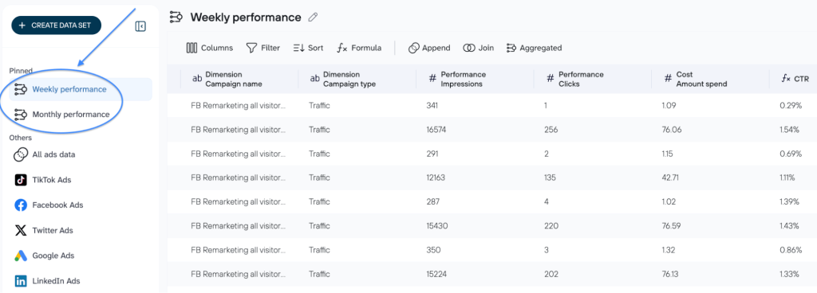
Task: Click the ab text-type icon for Campaign type
Action: tap(314, 79)
